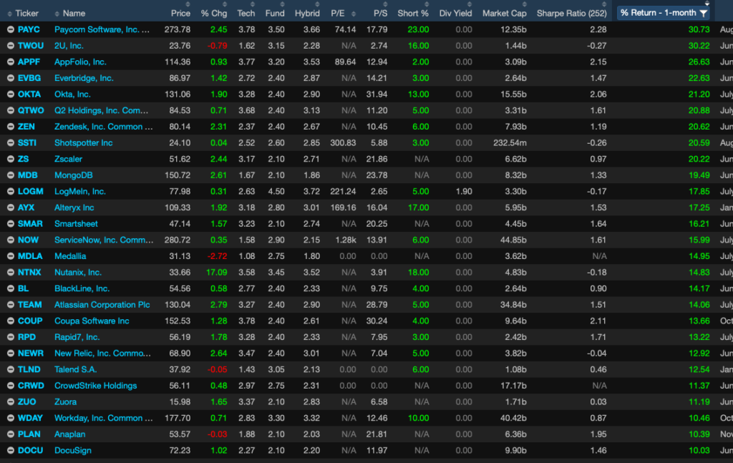
Task: Remove RPD row with minus icon
Action: pos(10,337)
